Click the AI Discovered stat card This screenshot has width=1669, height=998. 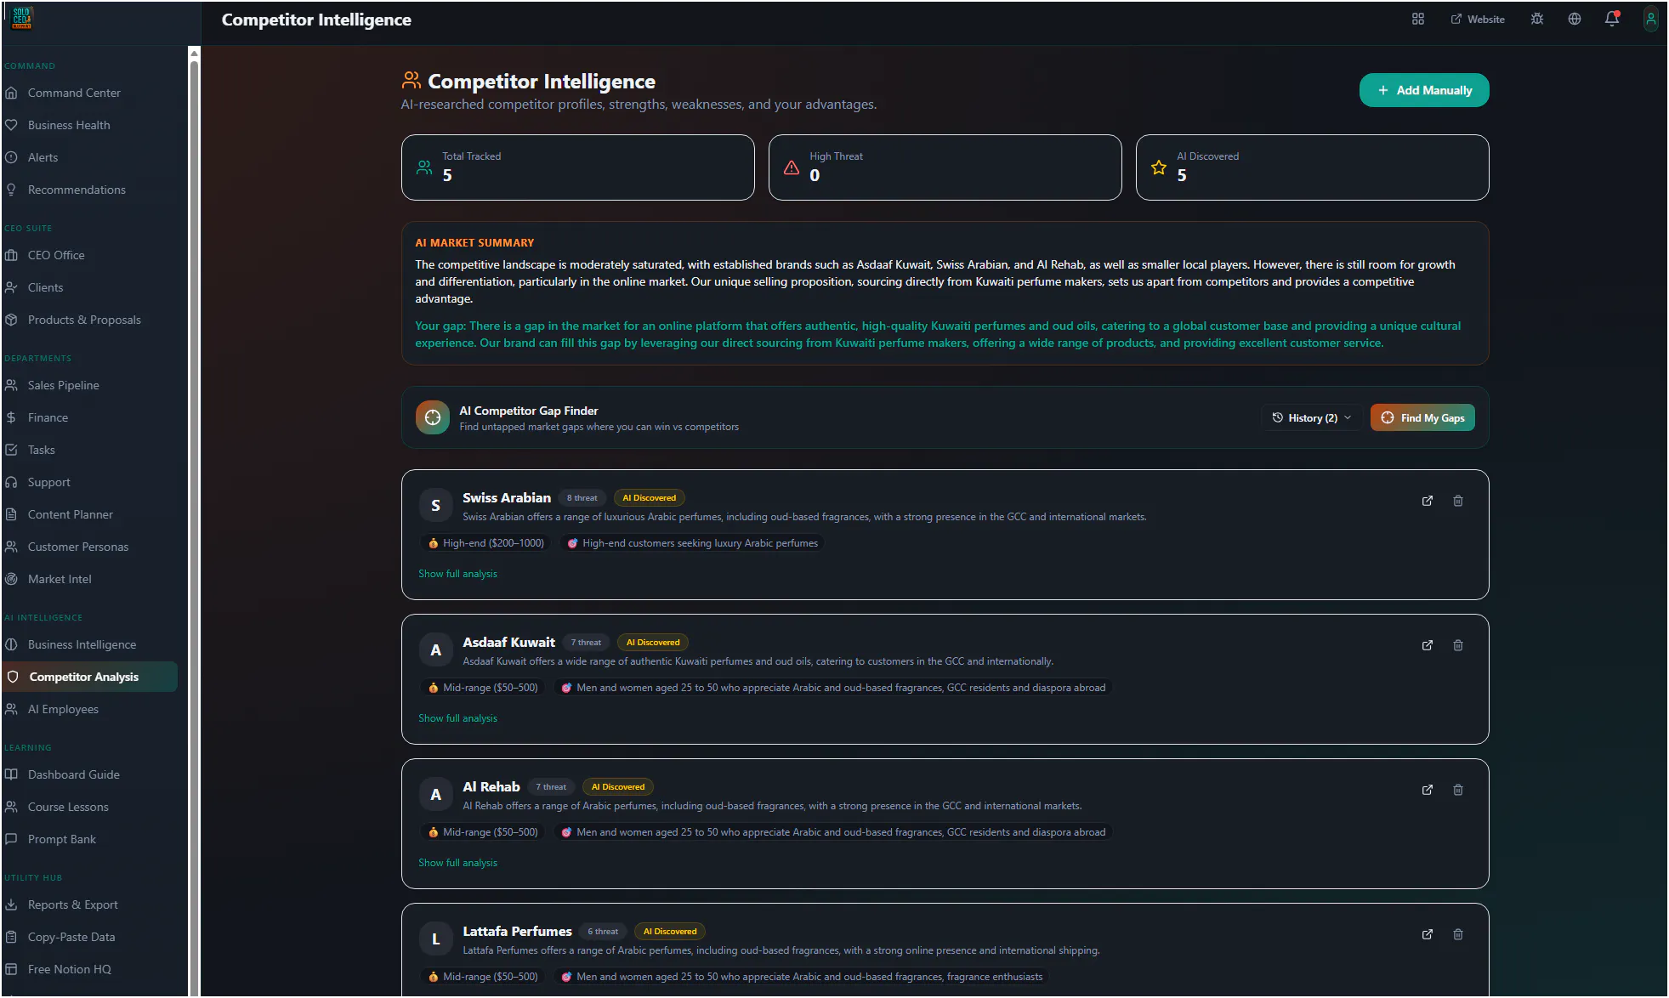[1313, 167]
